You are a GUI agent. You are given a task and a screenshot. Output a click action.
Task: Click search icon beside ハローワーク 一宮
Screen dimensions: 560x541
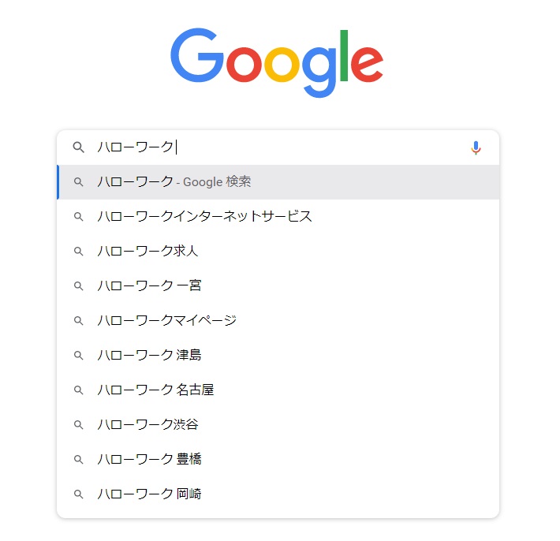(x=79, y=285)
